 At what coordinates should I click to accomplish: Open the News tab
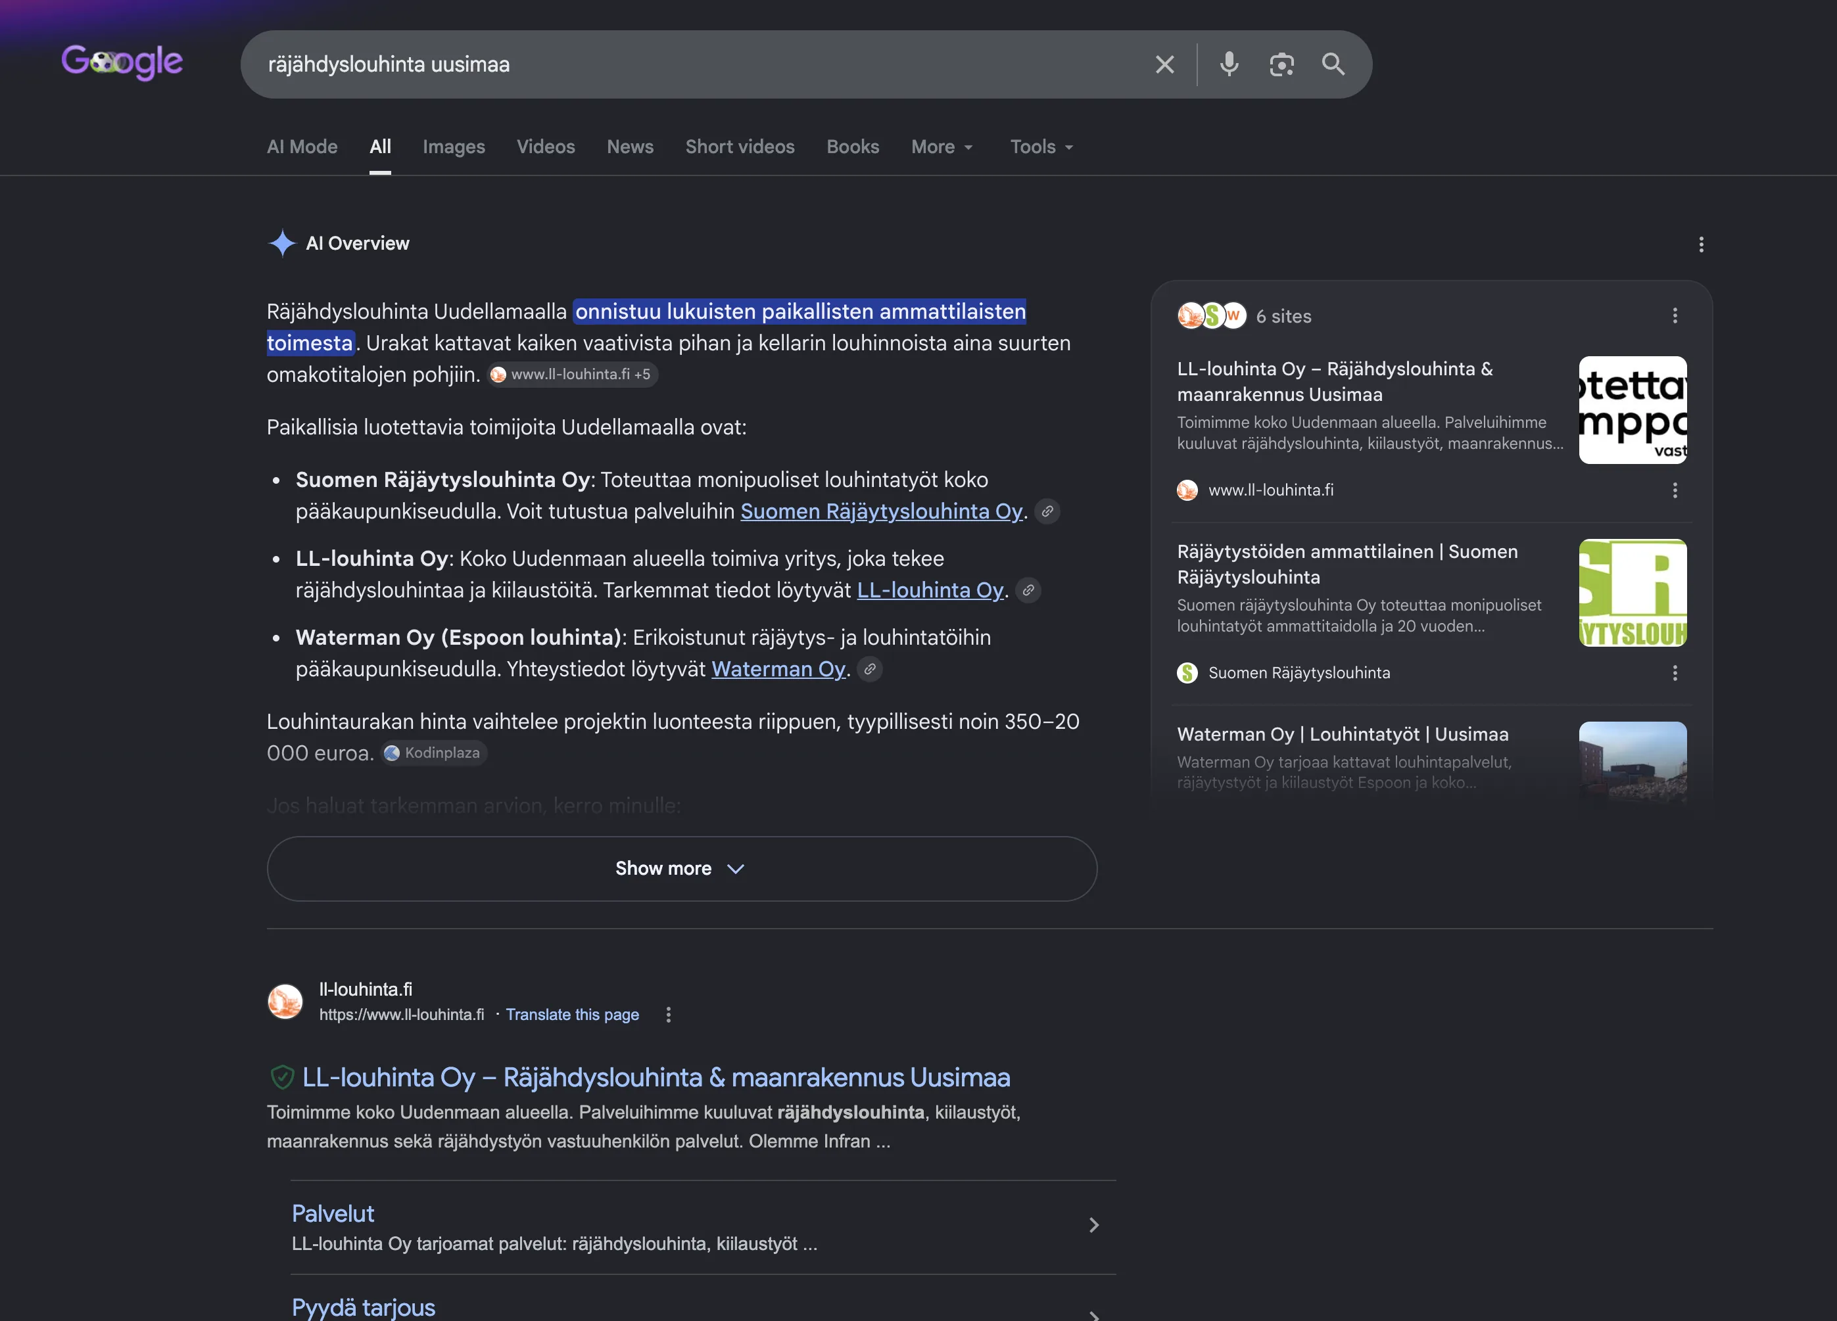click(630, 147)
